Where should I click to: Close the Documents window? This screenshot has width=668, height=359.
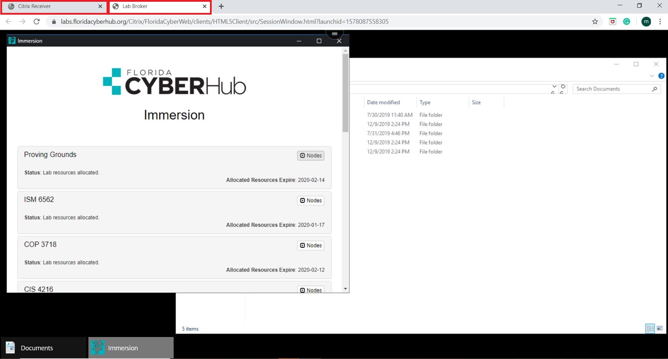coord(656,64)
